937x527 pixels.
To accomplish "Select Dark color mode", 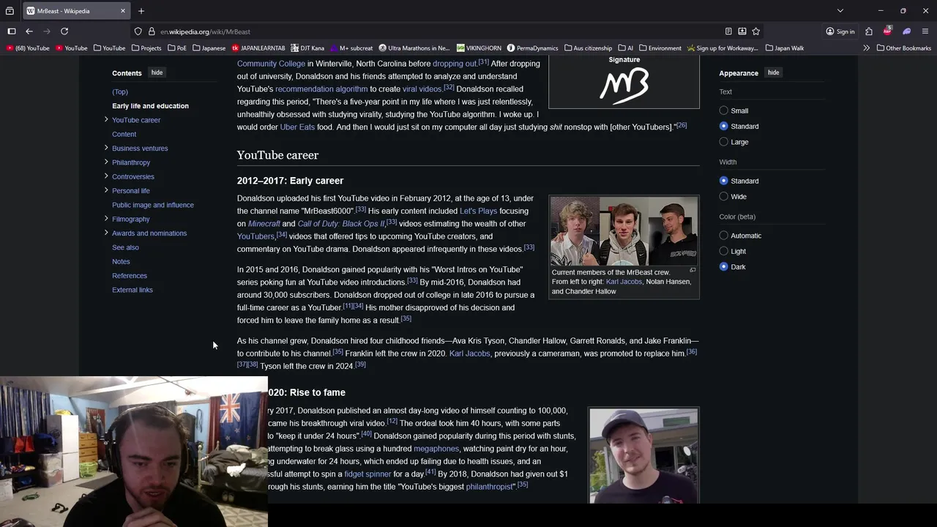I will point(724,266).
